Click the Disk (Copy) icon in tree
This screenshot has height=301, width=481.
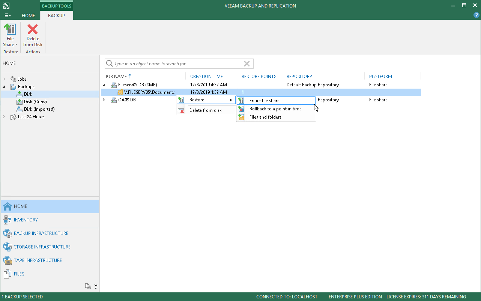click(x=20, y=102)
